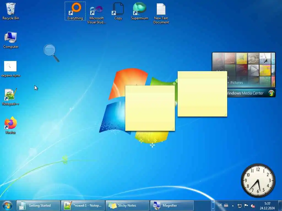Select the New Text Document file
This screenshot has height=211, width=282.
[x=161, y=13]
